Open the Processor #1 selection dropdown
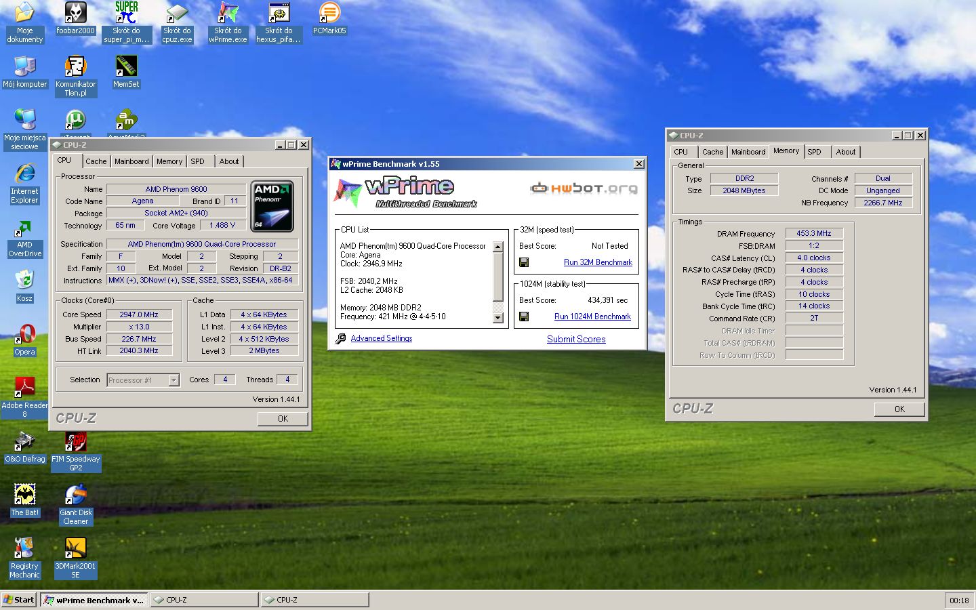Image resolution: width=976 pixels, height=610 pixels. tap(174, 380)
